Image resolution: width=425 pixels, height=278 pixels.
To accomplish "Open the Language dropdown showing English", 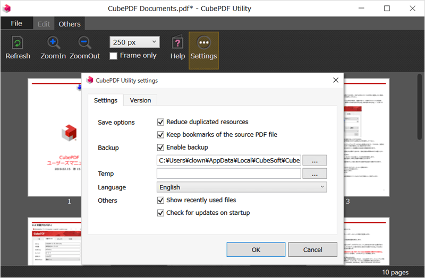I will pyautogui.click(x=242, y=187).
